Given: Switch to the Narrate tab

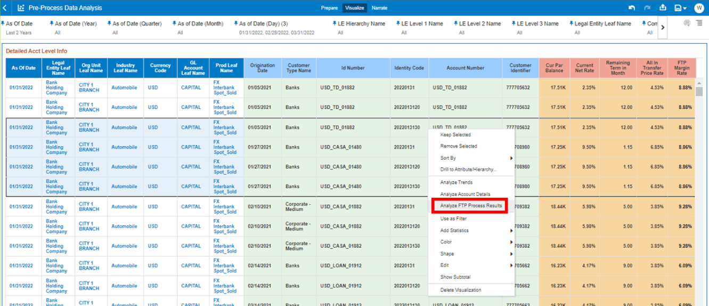Looking at the screenshot, I should (x=379, y=8).
